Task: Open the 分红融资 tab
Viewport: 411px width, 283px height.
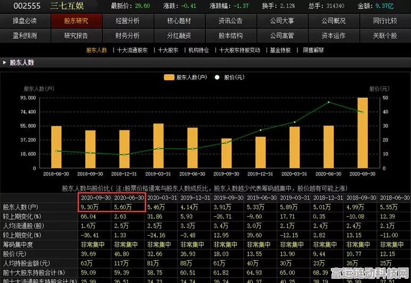Action: pyautogui.click(x=179, y=36)
